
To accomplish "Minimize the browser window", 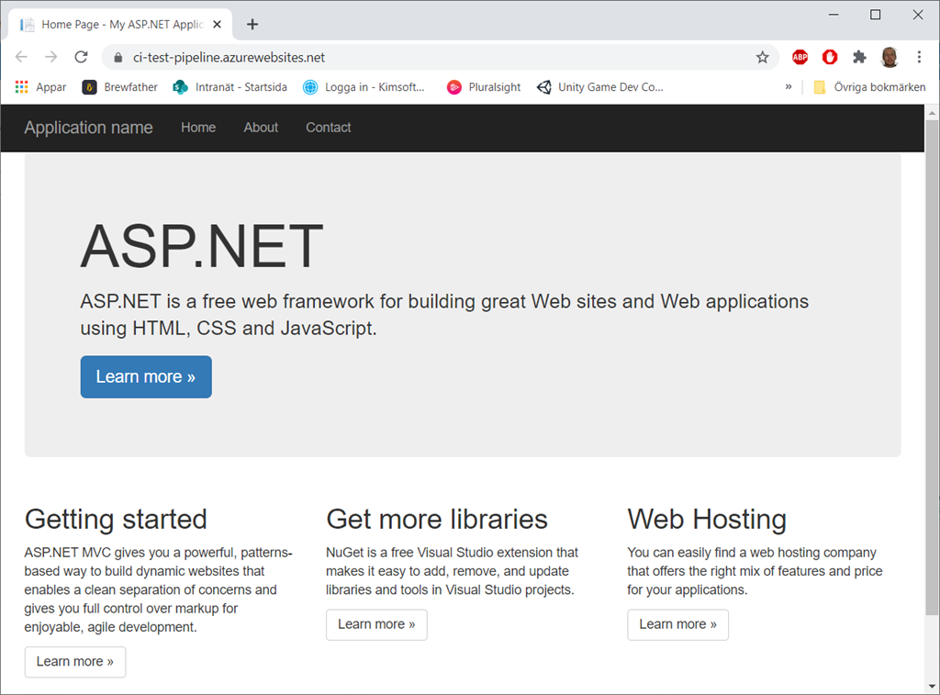I will click(834, 15).
